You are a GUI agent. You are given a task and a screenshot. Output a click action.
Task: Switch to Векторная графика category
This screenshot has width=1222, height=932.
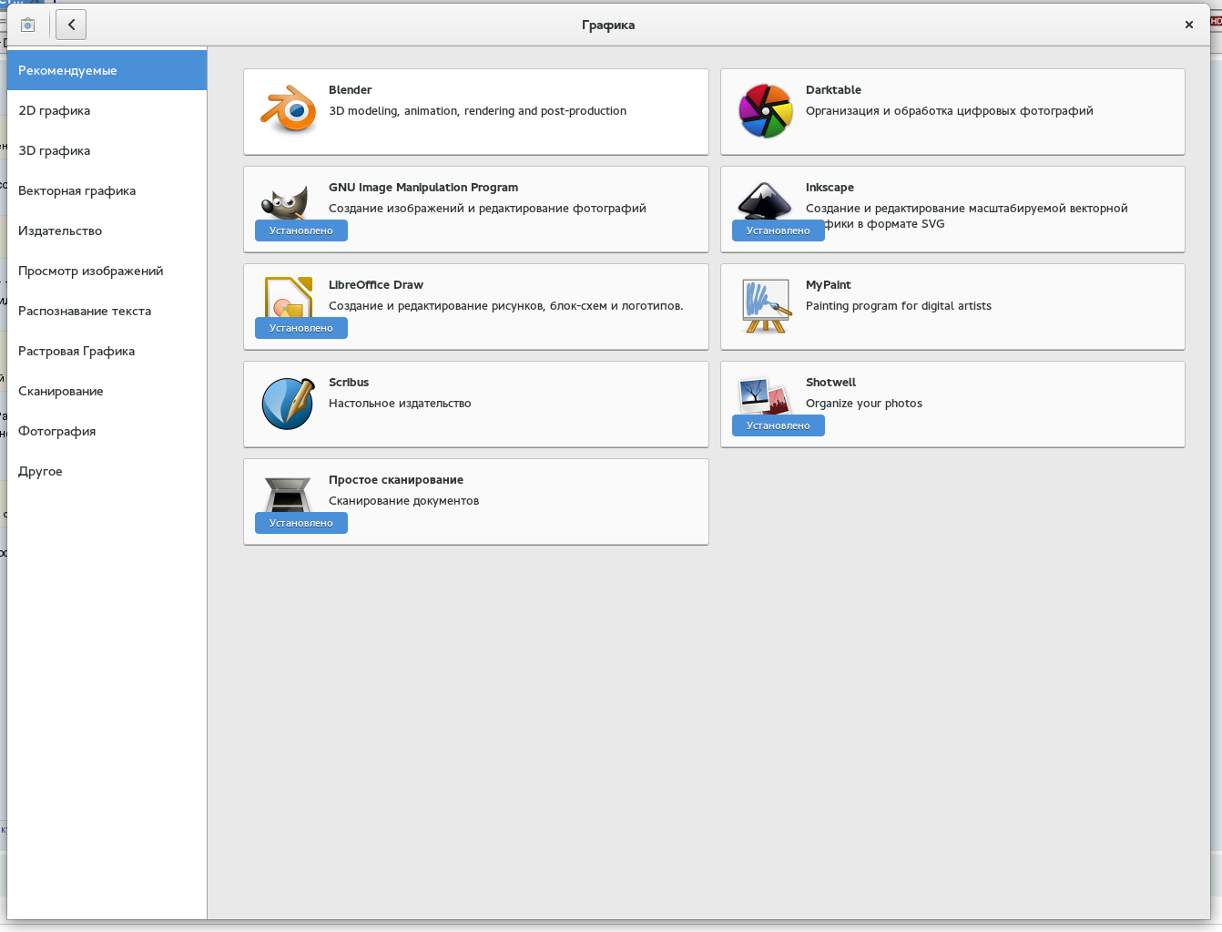coord(107,190)
